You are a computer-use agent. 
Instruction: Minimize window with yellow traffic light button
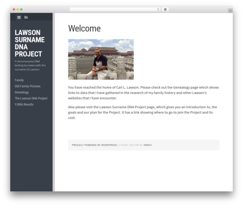[x=17, y=10]
